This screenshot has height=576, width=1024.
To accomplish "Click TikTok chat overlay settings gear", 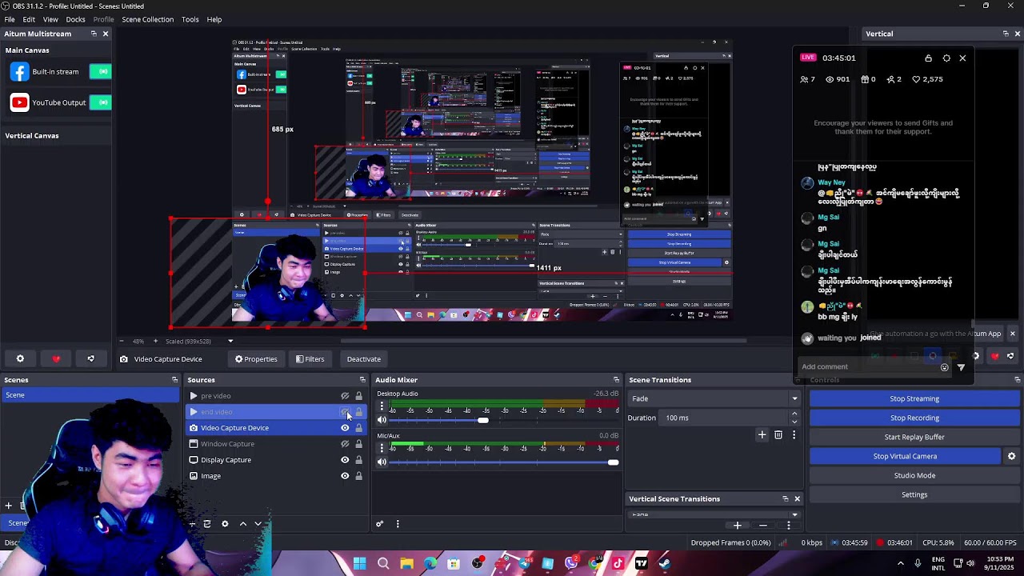I will pyautogui.click(x=946, y=58).
